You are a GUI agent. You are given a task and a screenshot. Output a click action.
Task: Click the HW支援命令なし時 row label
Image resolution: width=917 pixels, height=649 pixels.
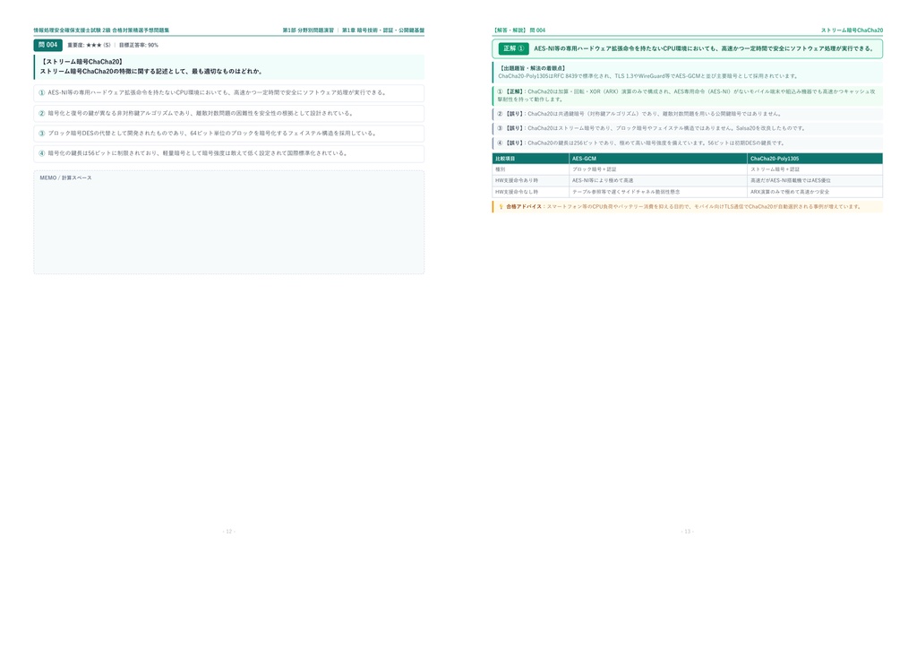coord(530,192)
